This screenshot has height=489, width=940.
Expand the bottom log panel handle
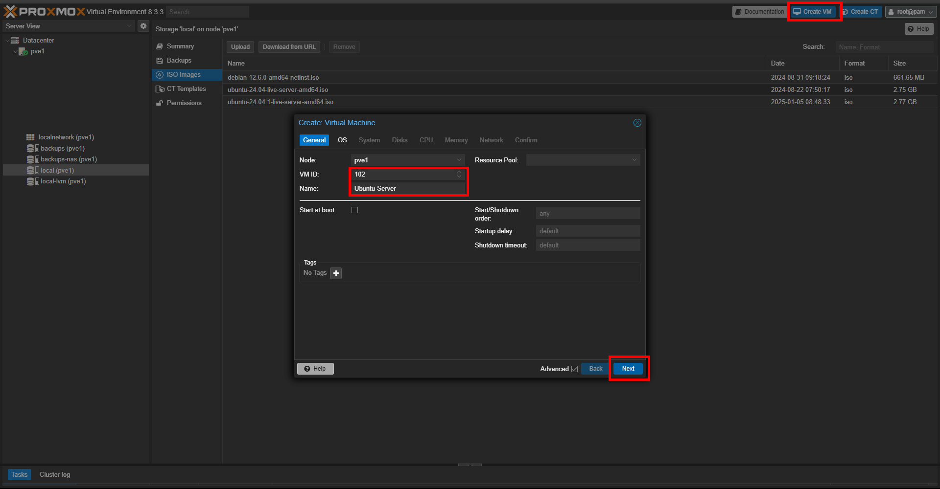pyautogui.click(x=470, y=465)
